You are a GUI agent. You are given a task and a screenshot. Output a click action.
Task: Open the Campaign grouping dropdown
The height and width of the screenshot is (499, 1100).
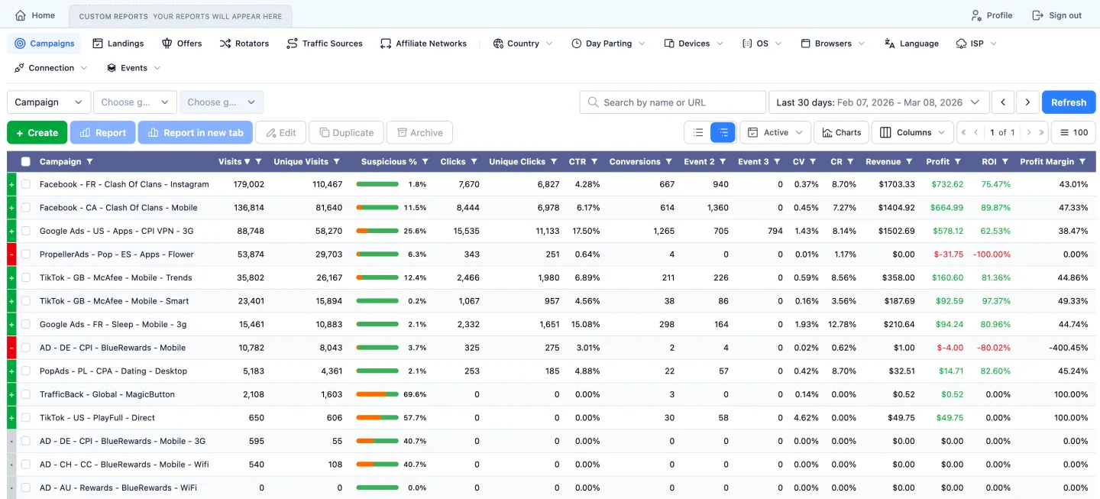click(x=48, y=102)
